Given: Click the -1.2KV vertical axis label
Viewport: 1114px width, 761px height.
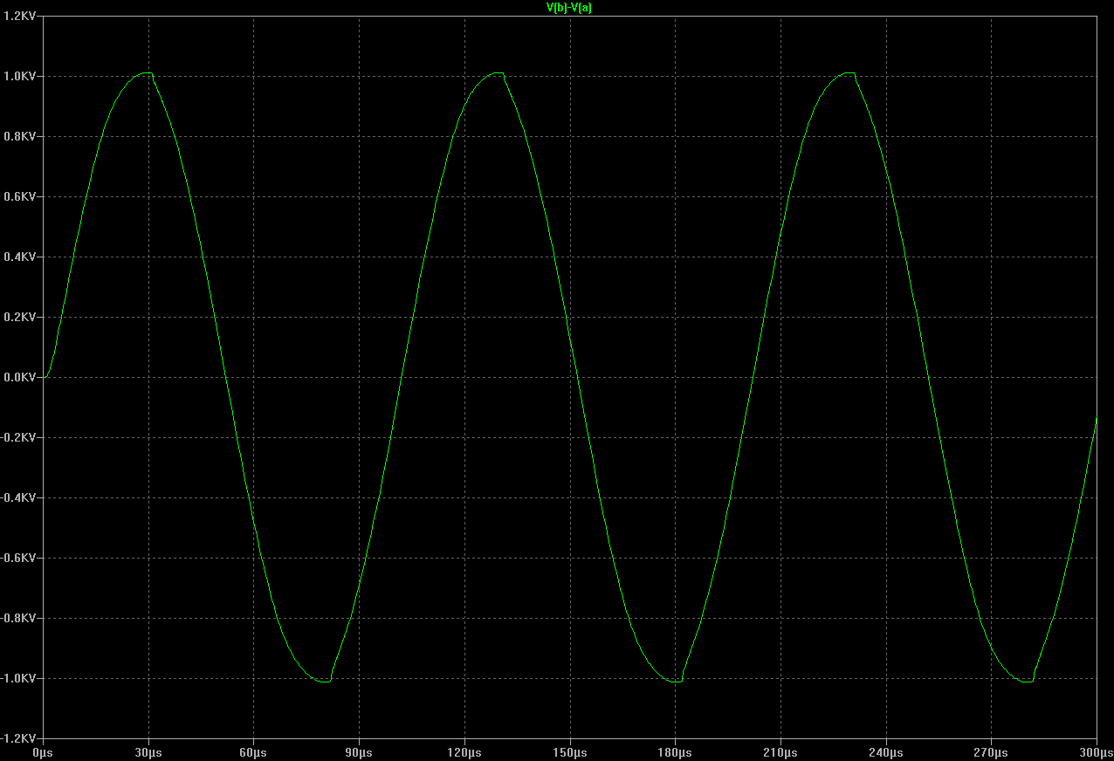Looking at the screenshot, I should click(x=19, y=738).
